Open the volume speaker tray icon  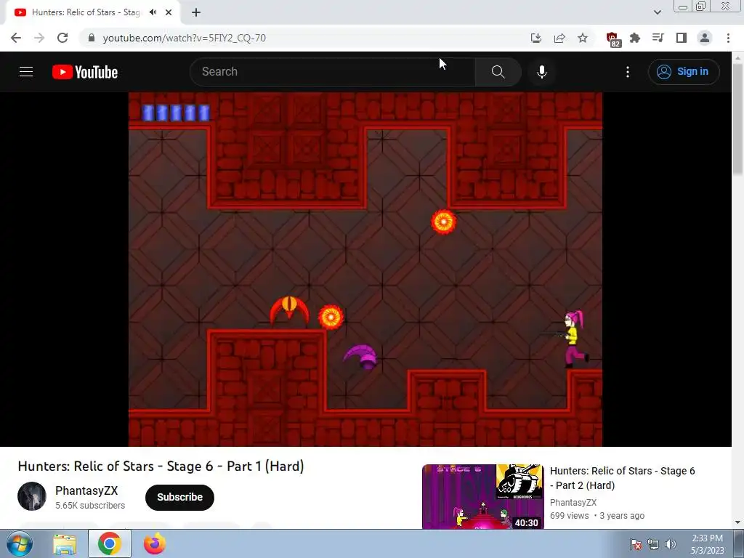pos(670,544)
